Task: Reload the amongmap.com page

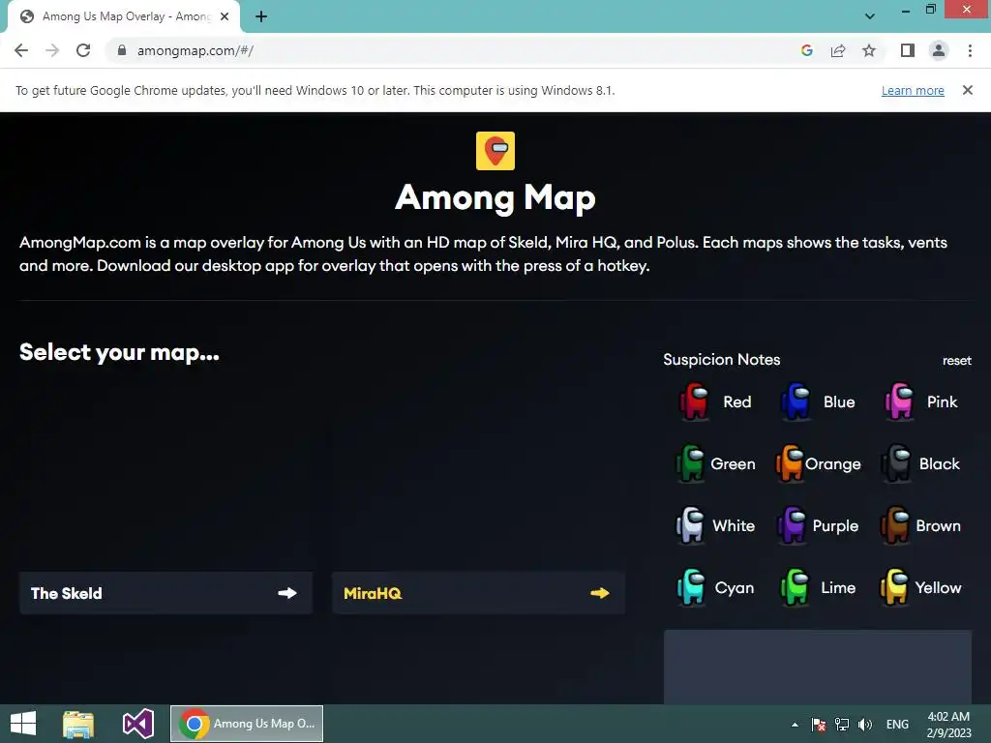Action: pyautogui.click(x=83, y=50)
